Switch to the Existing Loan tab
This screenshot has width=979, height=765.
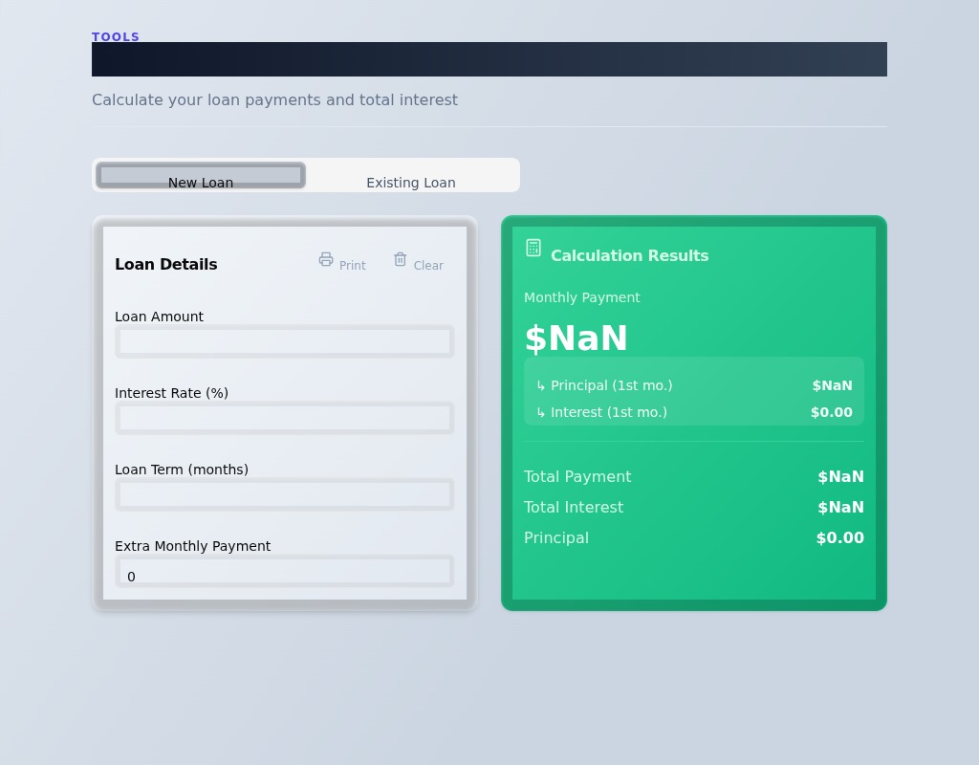pos(411,176)
